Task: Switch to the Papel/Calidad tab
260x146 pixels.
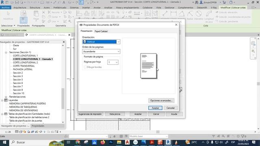Action: pyautogui.click(x=101, y=31)
